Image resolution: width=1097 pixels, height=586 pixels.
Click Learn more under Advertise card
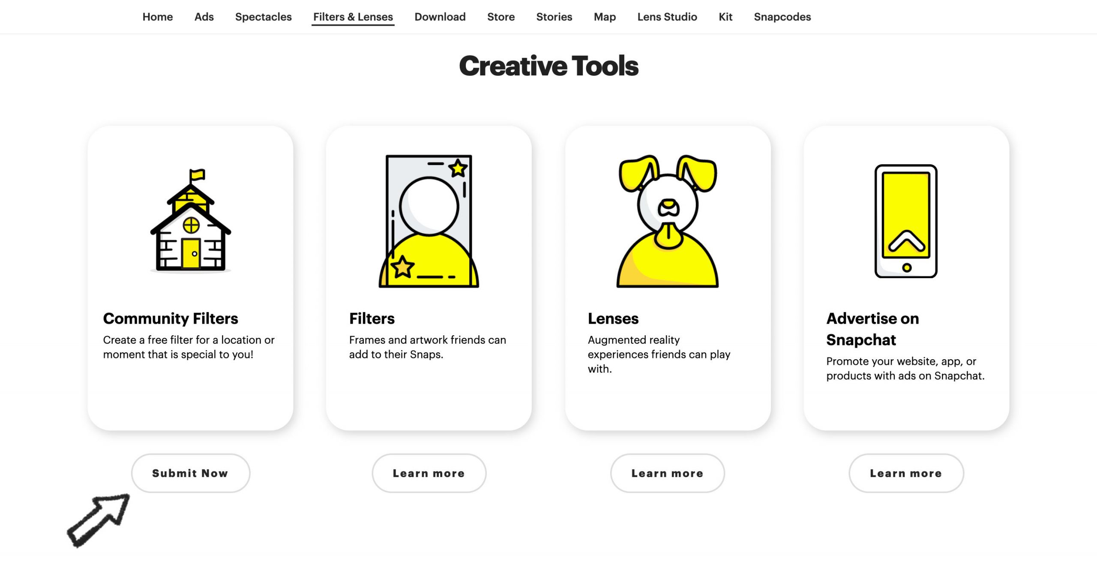(x=906, y=473)
